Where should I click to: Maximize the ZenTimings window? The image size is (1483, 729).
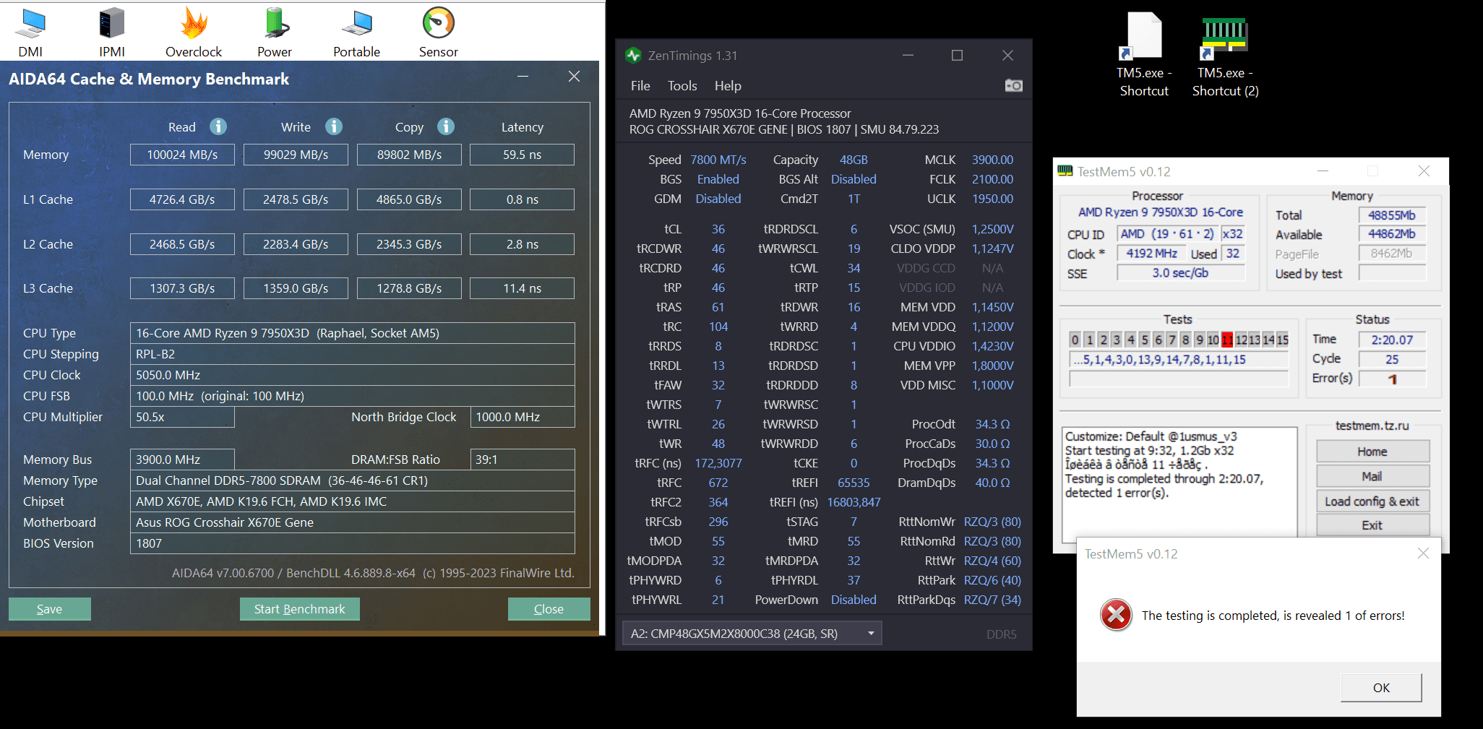tap(957, 56)
